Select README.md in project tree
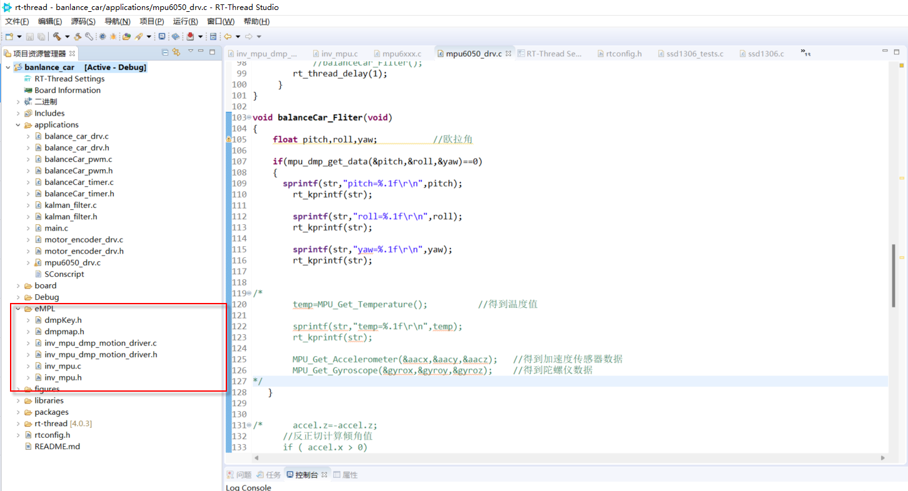Screen dimensions: 908x491 pyautogui.click(x=52, y=447)
